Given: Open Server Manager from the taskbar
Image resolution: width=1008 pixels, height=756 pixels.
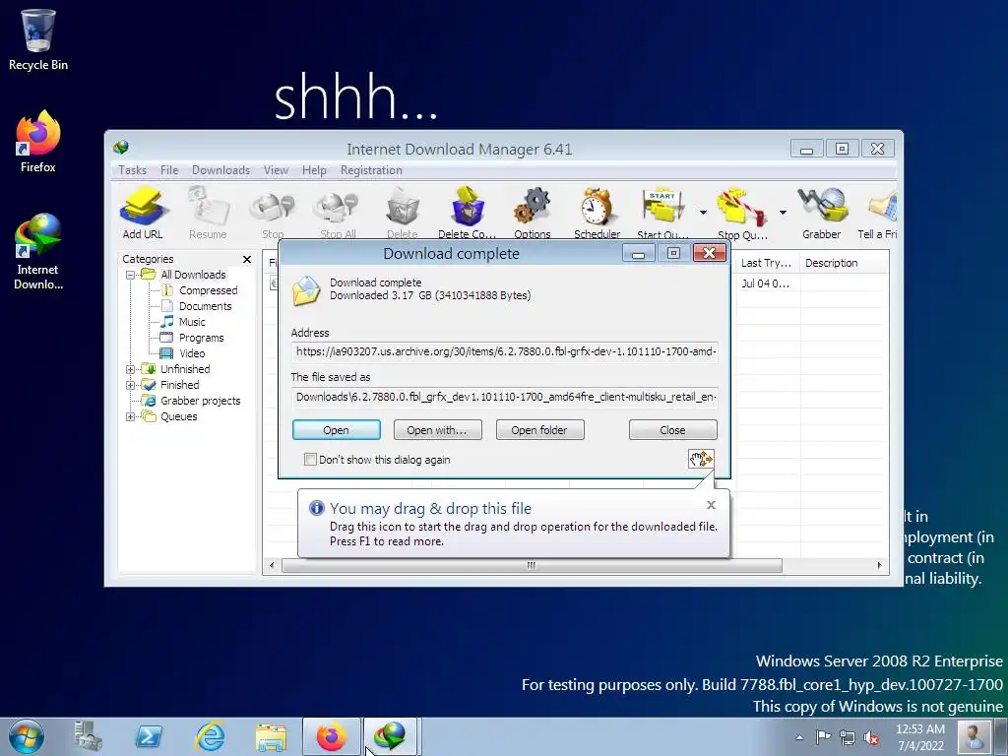Looking at the screenshot, I should click(88, 736).
